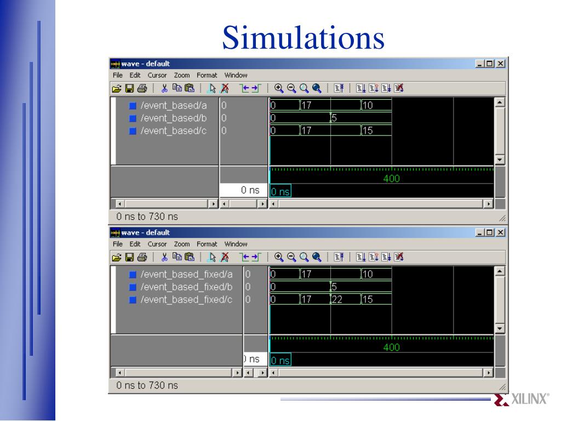Click Zoom Full magnifier in event_based wave window
561x421 pixels.
tap(317, 88)
